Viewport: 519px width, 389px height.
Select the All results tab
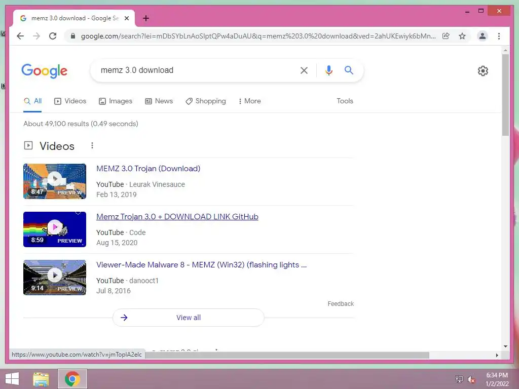32,101
